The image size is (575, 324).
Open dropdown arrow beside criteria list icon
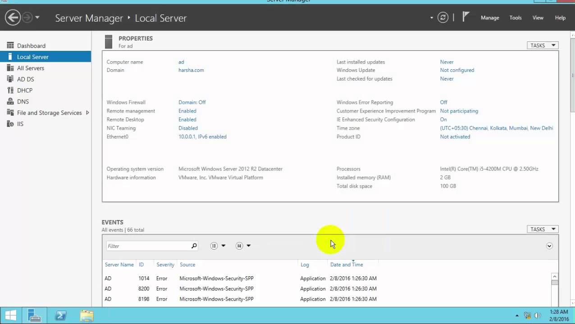point(223,246)
